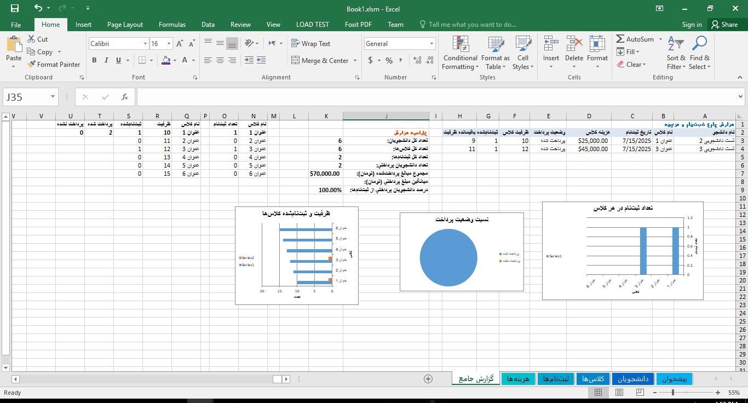Click the Font Color letter A
Screen dimensions: 748x403
coord(185,60)
